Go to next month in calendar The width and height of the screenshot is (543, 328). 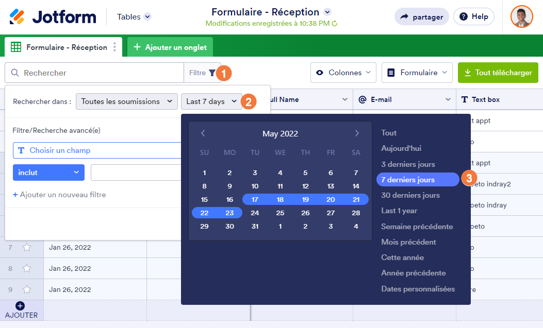coord(357,133)
